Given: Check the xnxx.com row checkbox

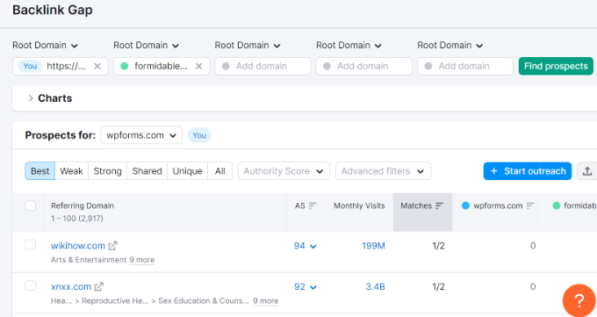Looking at the screenshot, I should pos(31,285).
